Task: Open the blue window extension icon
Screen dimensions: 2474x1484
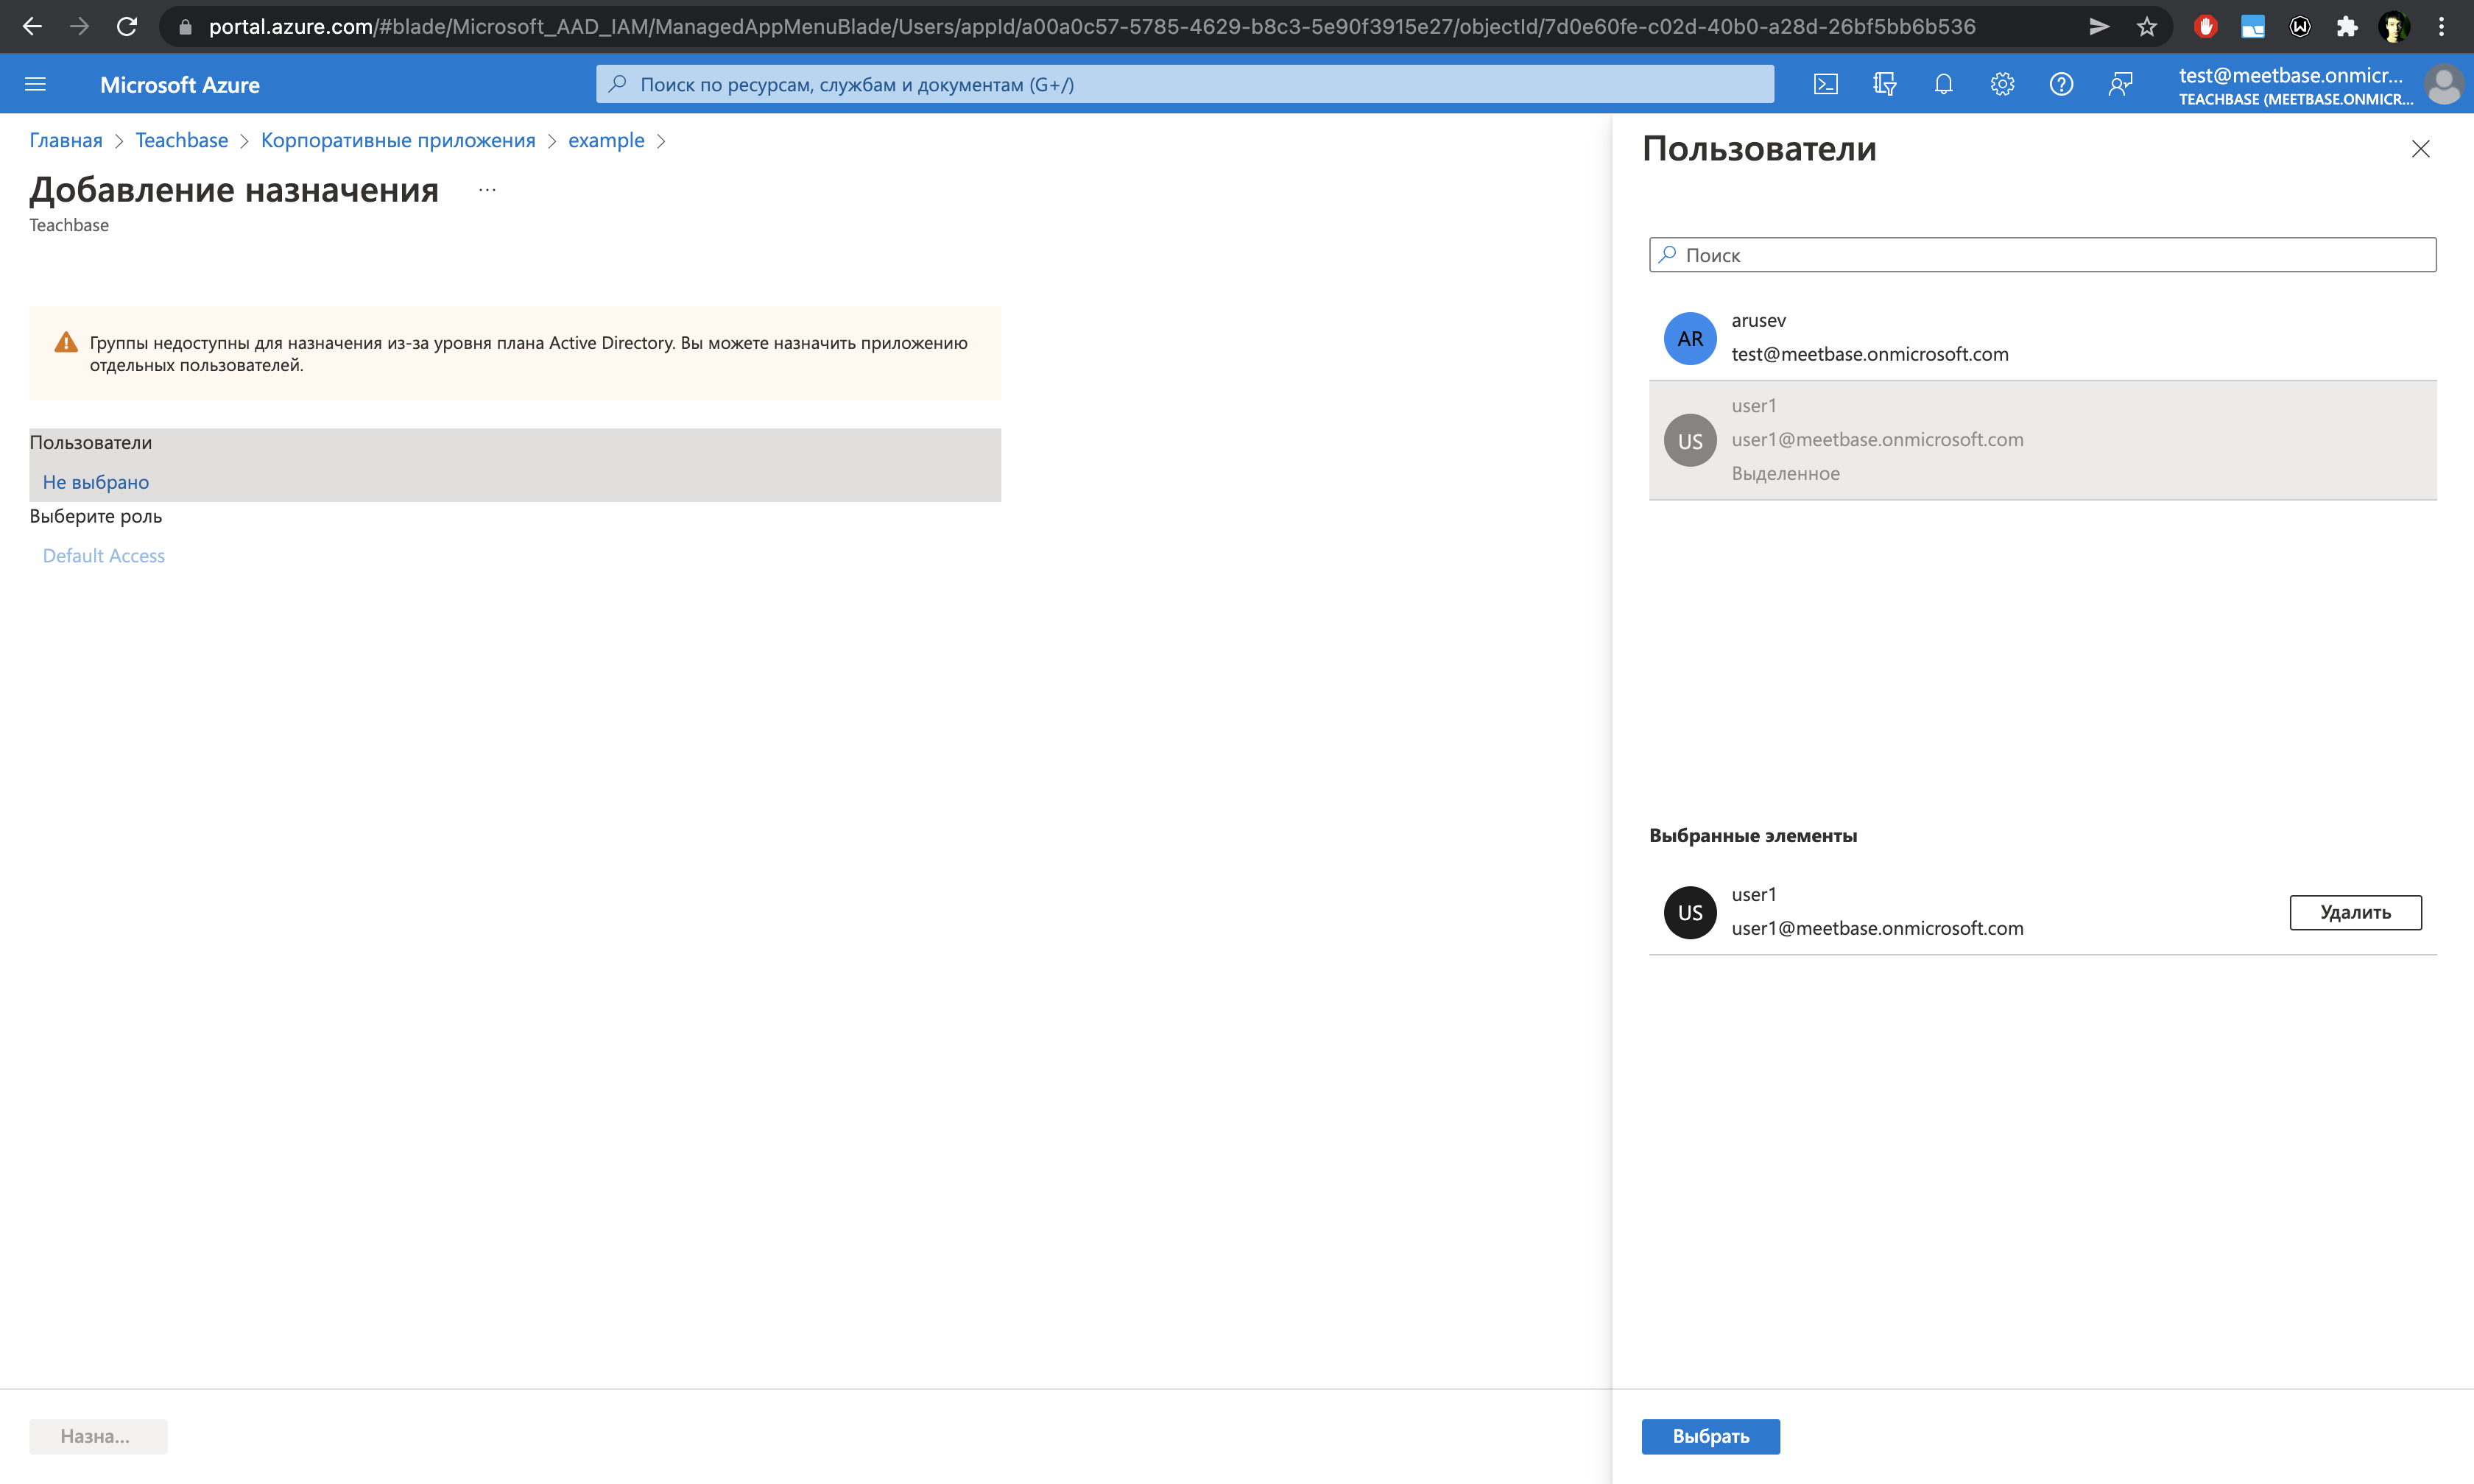Action: coord(2252,26)
